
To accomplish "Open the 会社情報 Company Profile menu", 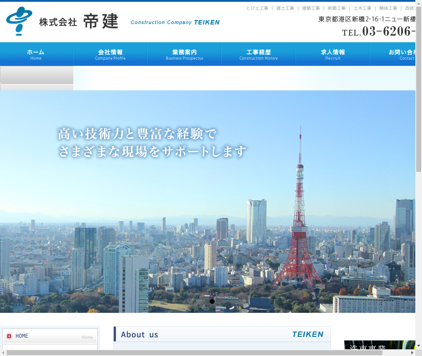I will pos(110,54).
